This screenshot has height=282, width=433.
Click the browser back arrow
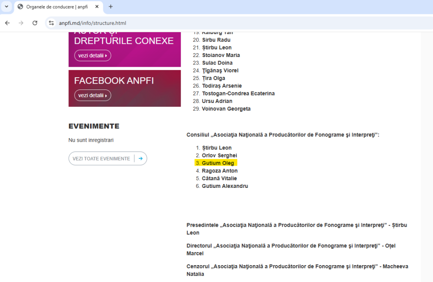[7, 23]
